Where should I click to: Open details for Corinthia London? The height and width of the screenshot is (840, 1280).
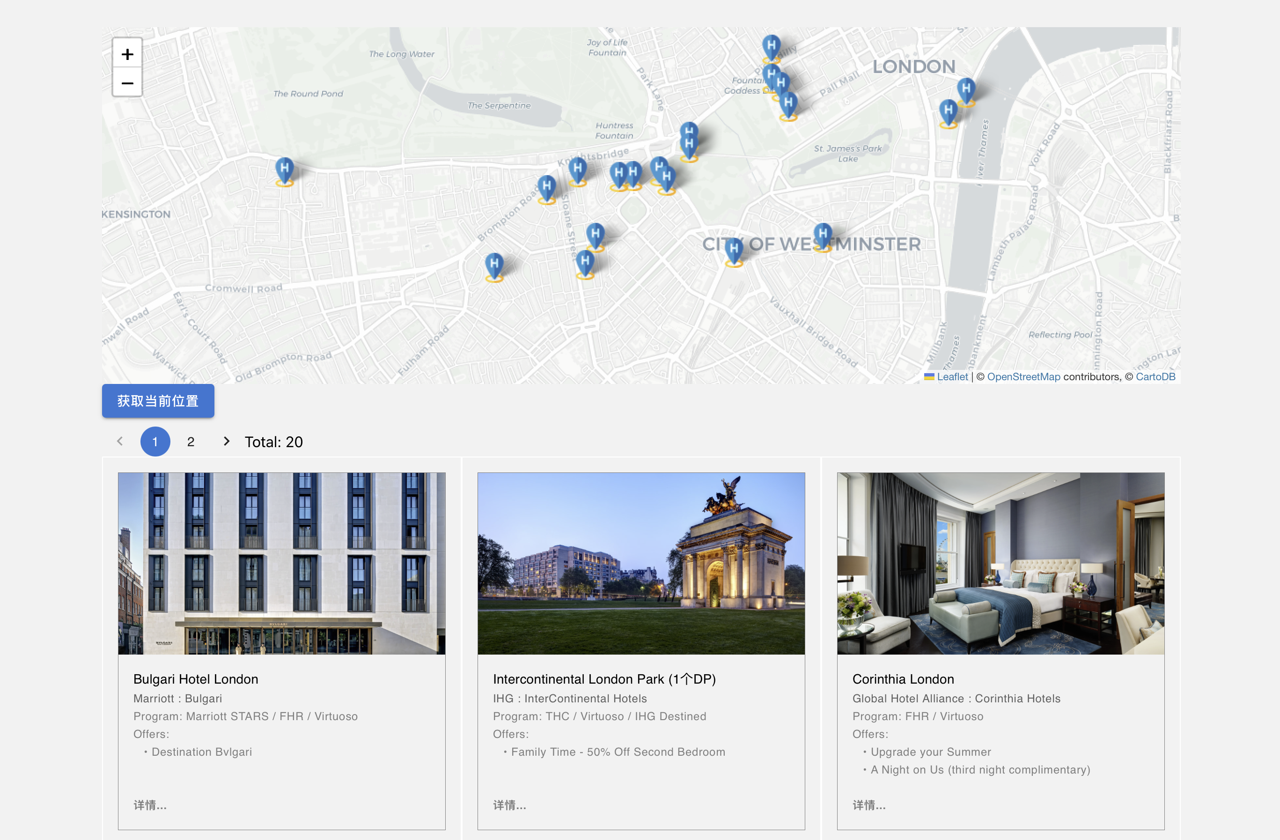tap(868, 804)
